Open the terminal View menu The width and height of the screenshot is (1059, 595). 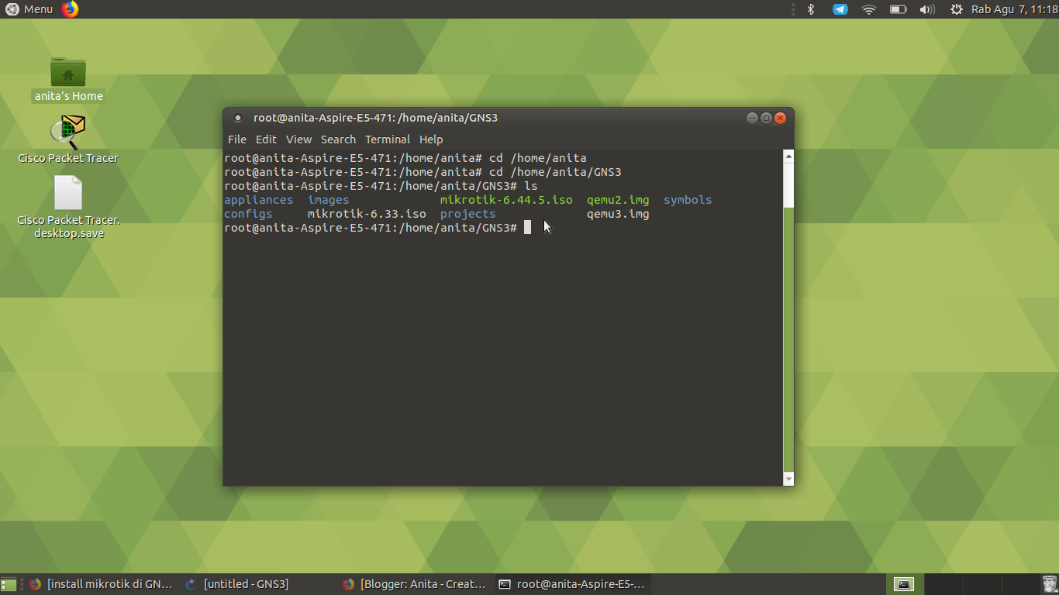tap(298, 139)
